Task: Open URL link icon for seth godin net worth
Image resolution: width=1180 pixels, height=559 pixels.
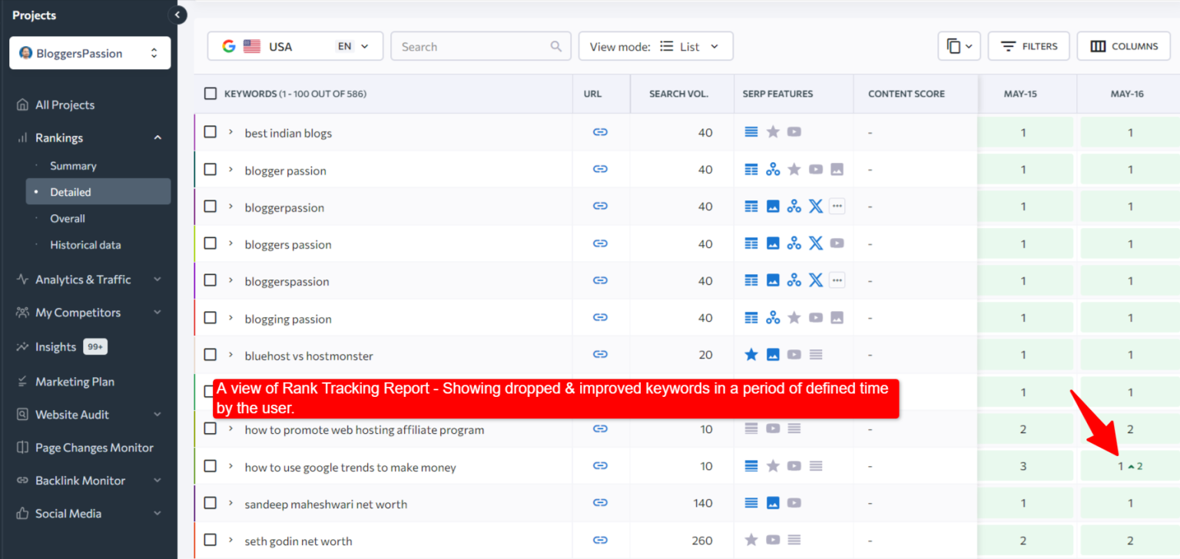Action: (x=600, y=541)
